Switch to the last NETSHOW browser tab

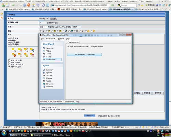(148, 9)
